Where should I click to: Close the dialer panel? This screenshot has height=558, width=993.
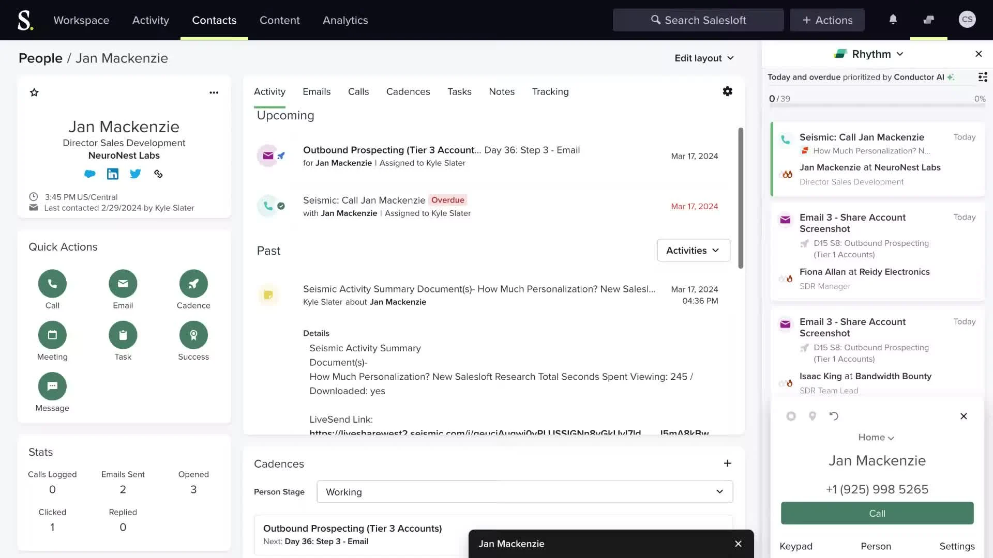pos(964,416)
